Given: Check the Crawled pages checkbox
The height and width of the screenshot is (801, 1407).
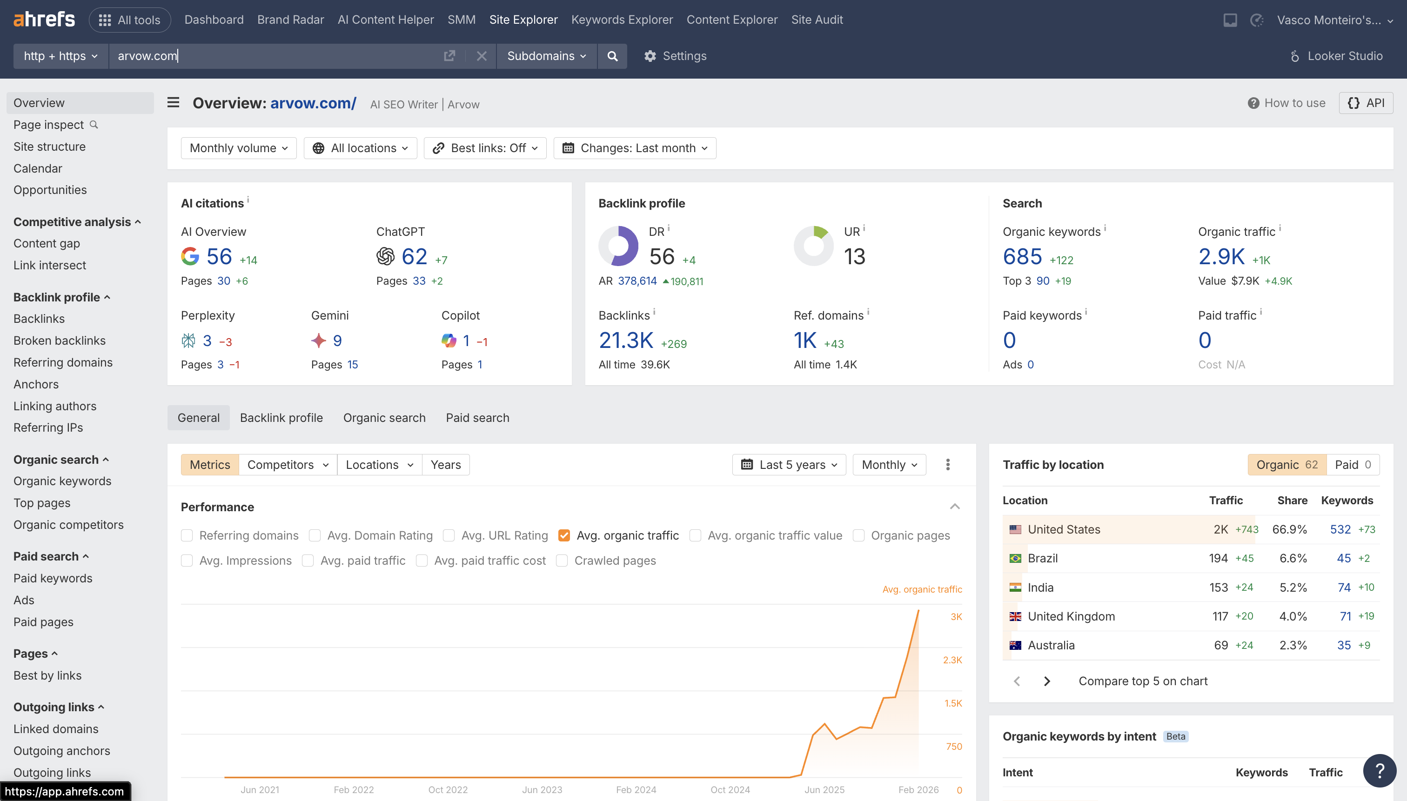Looking at the screenshot, I should pos(562,560).
